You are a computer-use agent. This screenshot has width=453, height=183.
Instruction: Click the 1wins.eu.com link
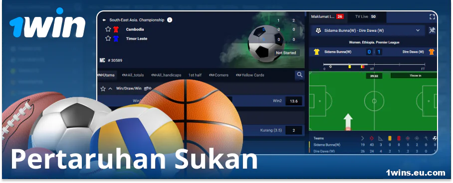416,173
